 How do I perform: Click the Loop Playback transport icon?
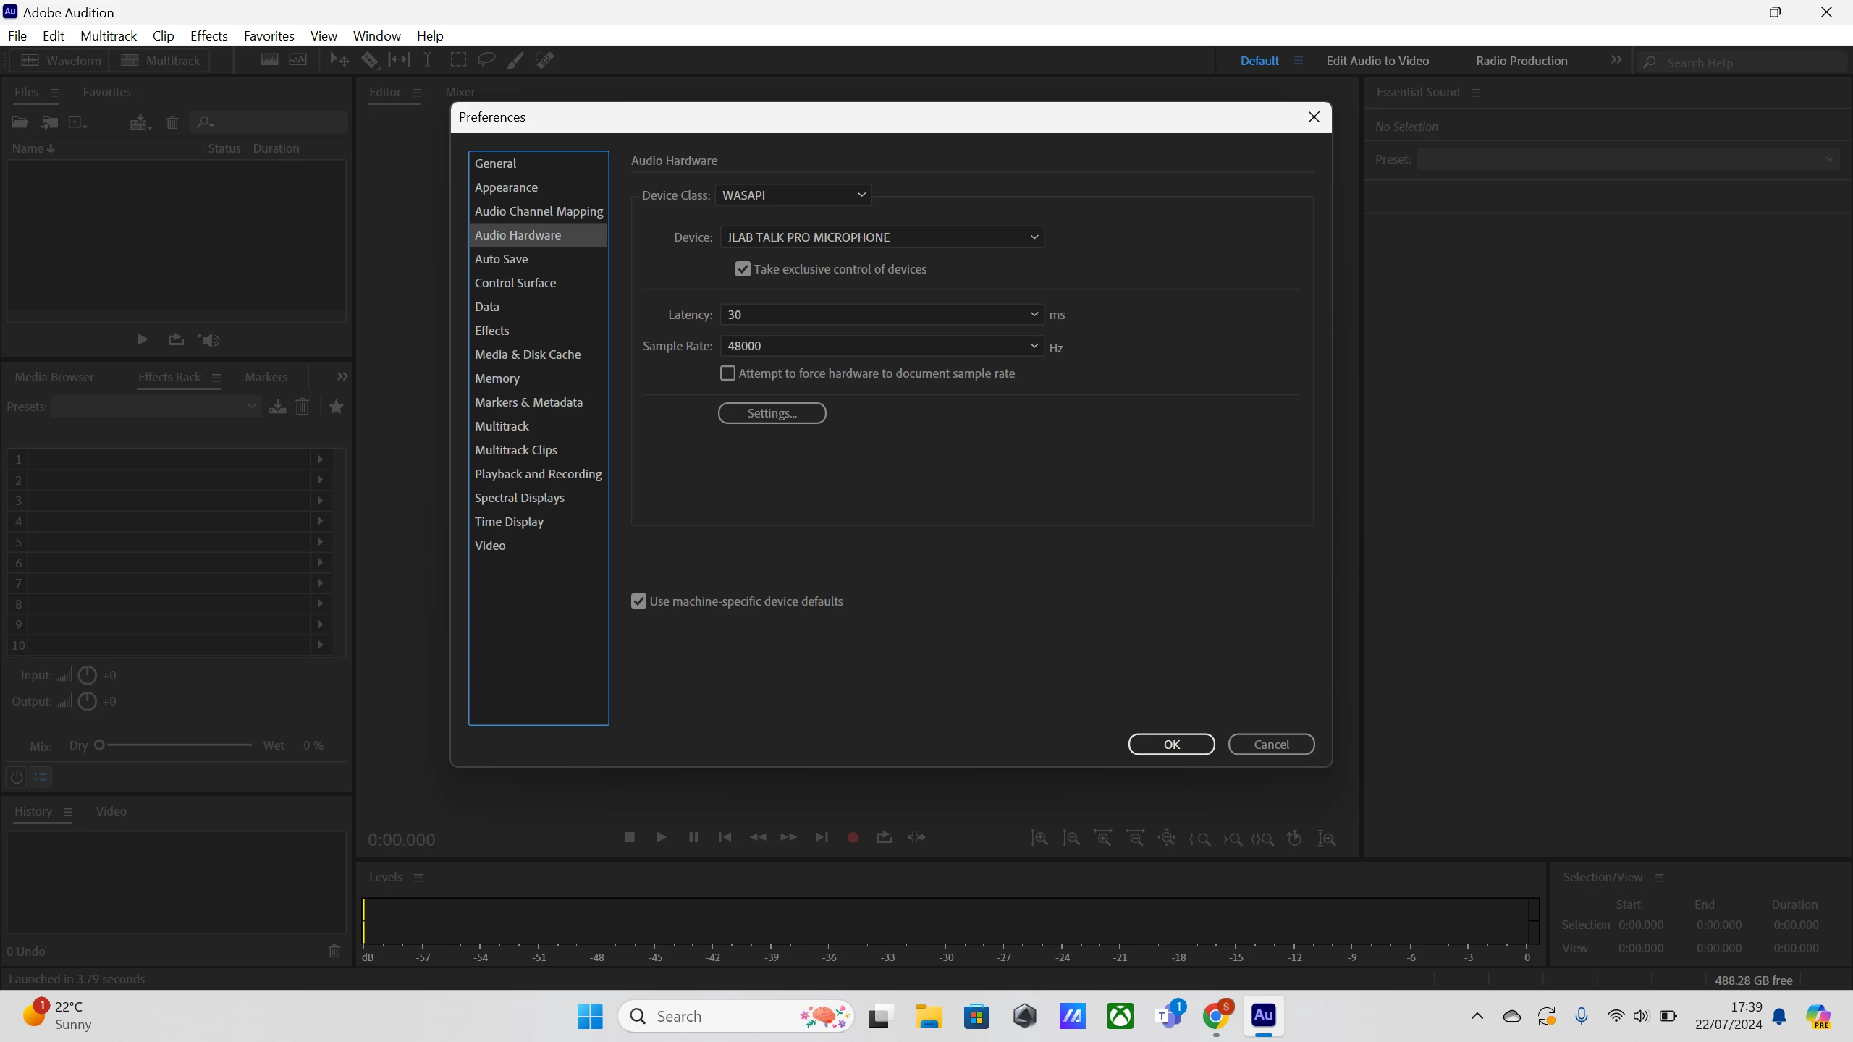pos(885,837)
